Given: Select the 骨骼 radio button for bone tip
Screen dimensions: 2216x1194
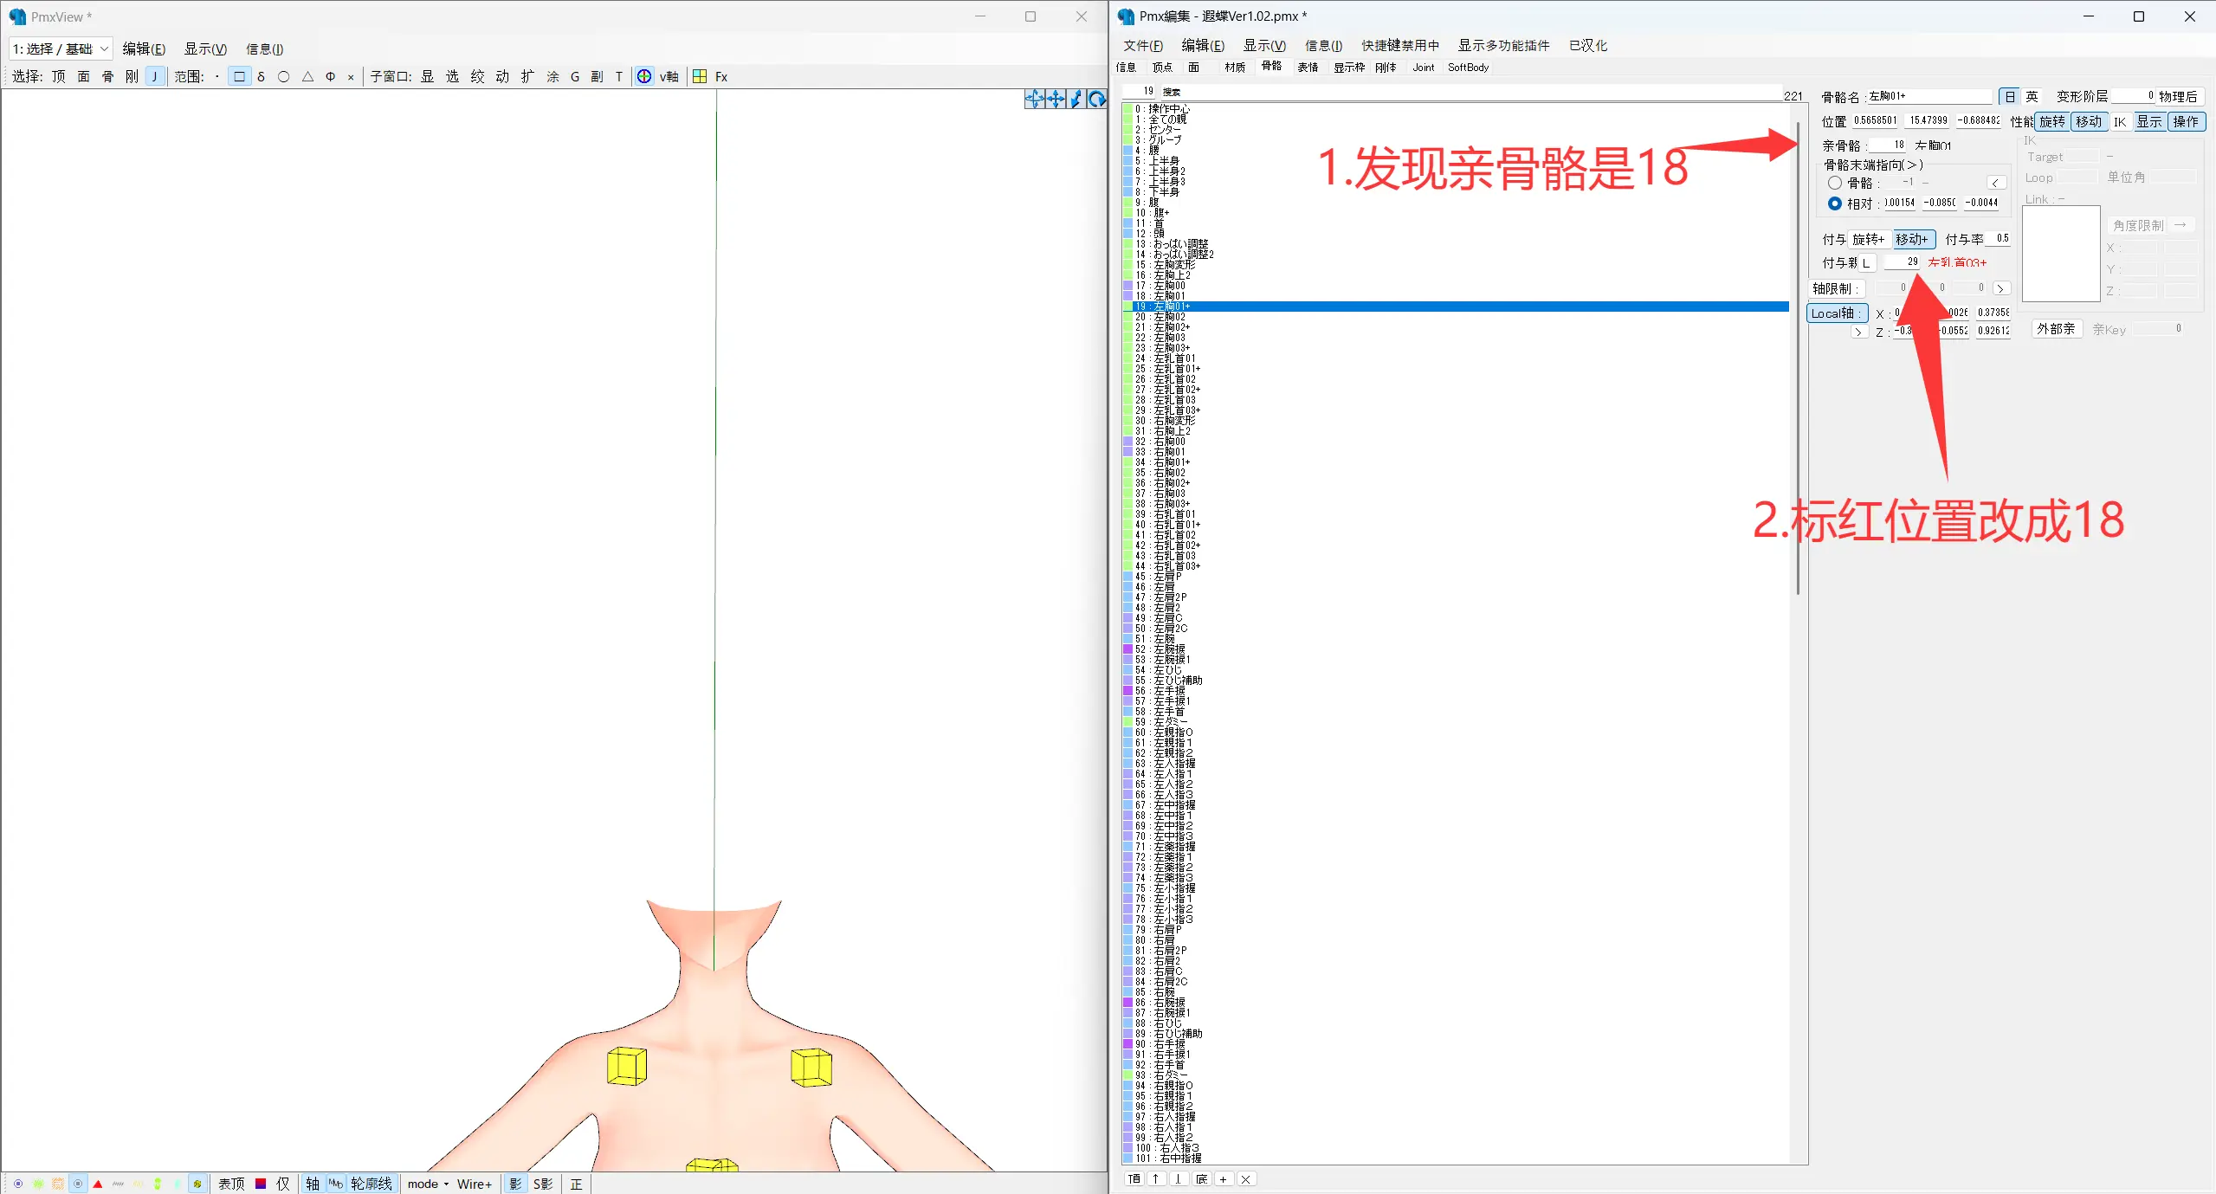Looking at the screenshot, I should [x=1834, y=183].
